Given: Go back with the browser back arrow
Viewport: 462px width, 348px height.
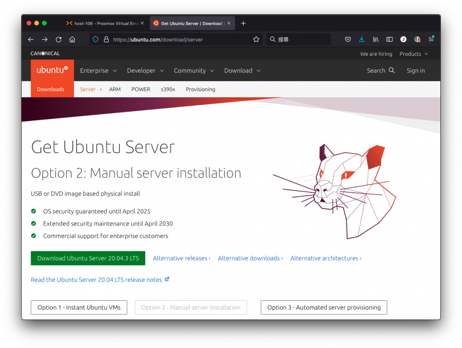Looking at the screenshot, I should tap(31, 39).
